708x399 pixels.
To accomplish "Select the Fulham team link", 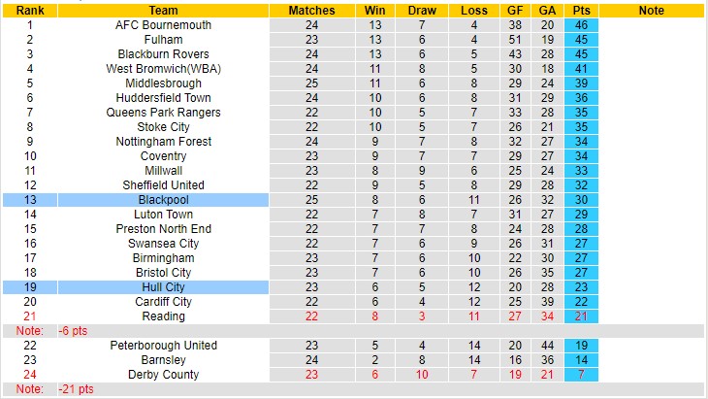I will 163,40.
